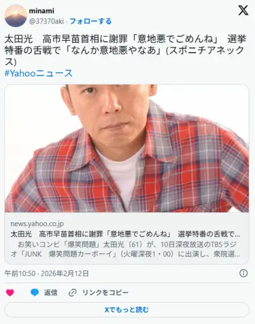Image resolution: width=255 pixels, height=324 pixels.
Task: View the timestamp 午前10:50 · 2026年2月12日
Action: (47, 274)
